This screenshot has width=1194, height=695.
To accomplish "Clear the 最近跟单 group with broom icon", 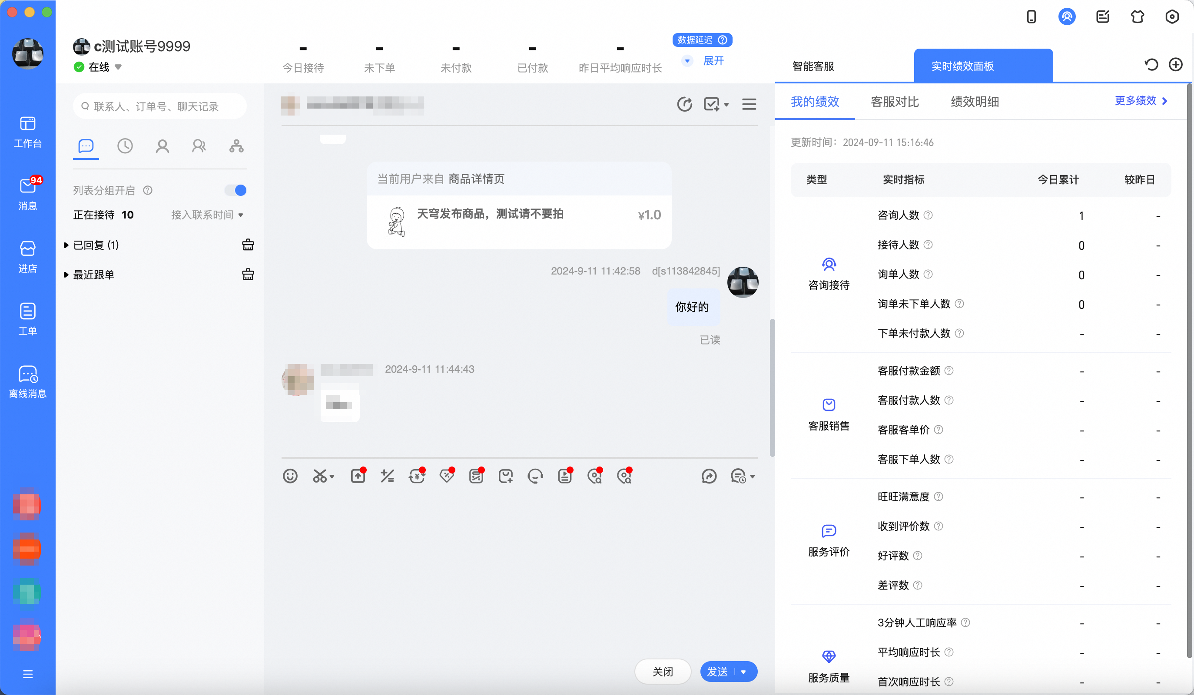I will [x=248, y=274].
